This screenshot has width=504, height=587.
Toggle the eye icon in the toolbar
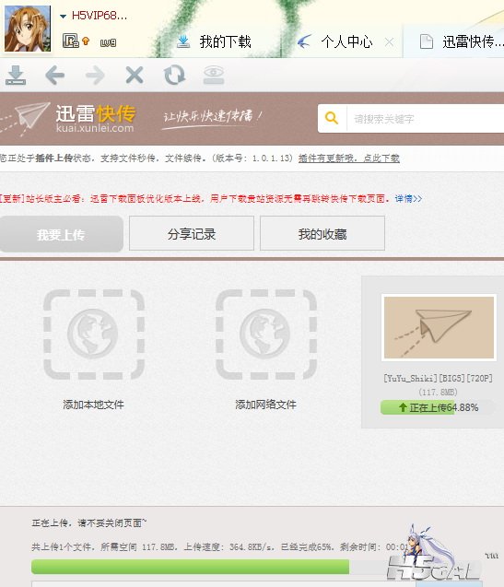[x=214, y=75]
